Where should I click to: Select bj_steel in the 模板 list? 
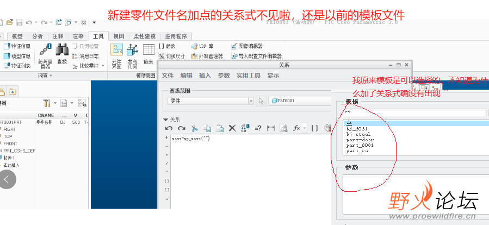pyautogui.click(x=358, y=134)
